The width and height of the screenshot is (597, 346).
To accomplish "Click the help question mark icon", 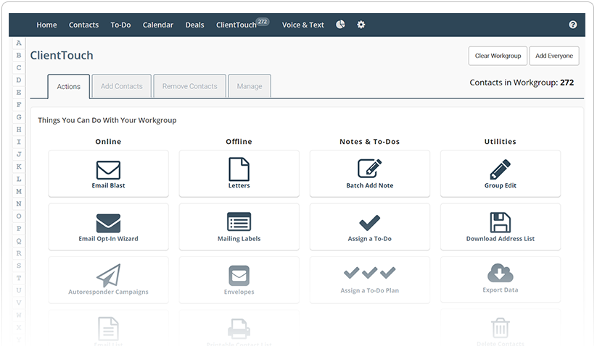I will point(573,25).
